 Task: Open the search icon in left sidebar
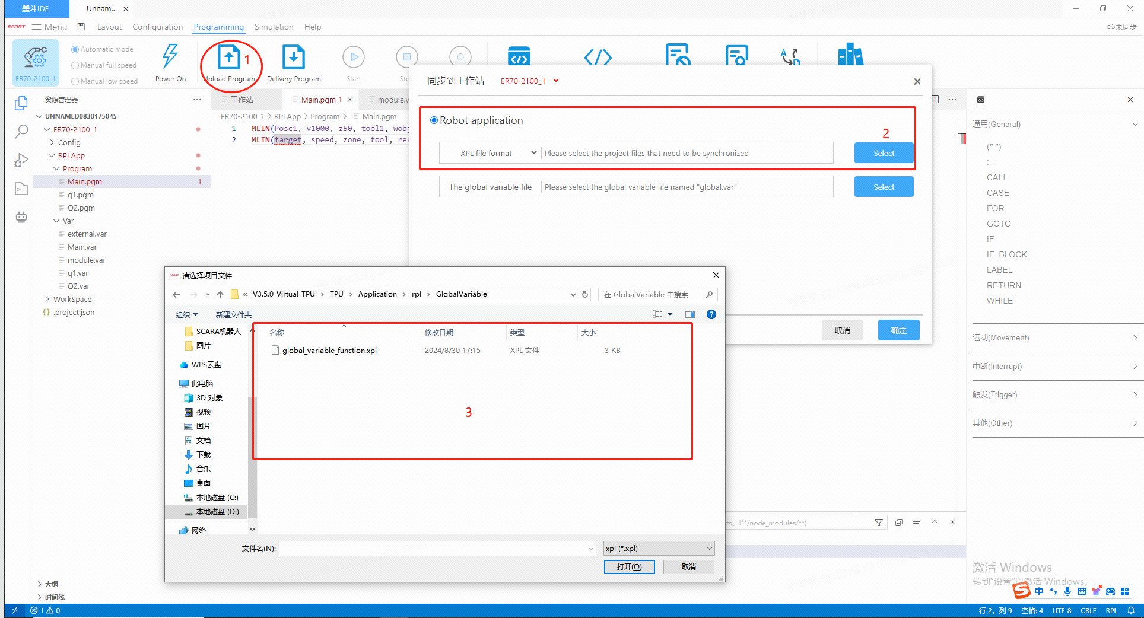click(21, 131)
